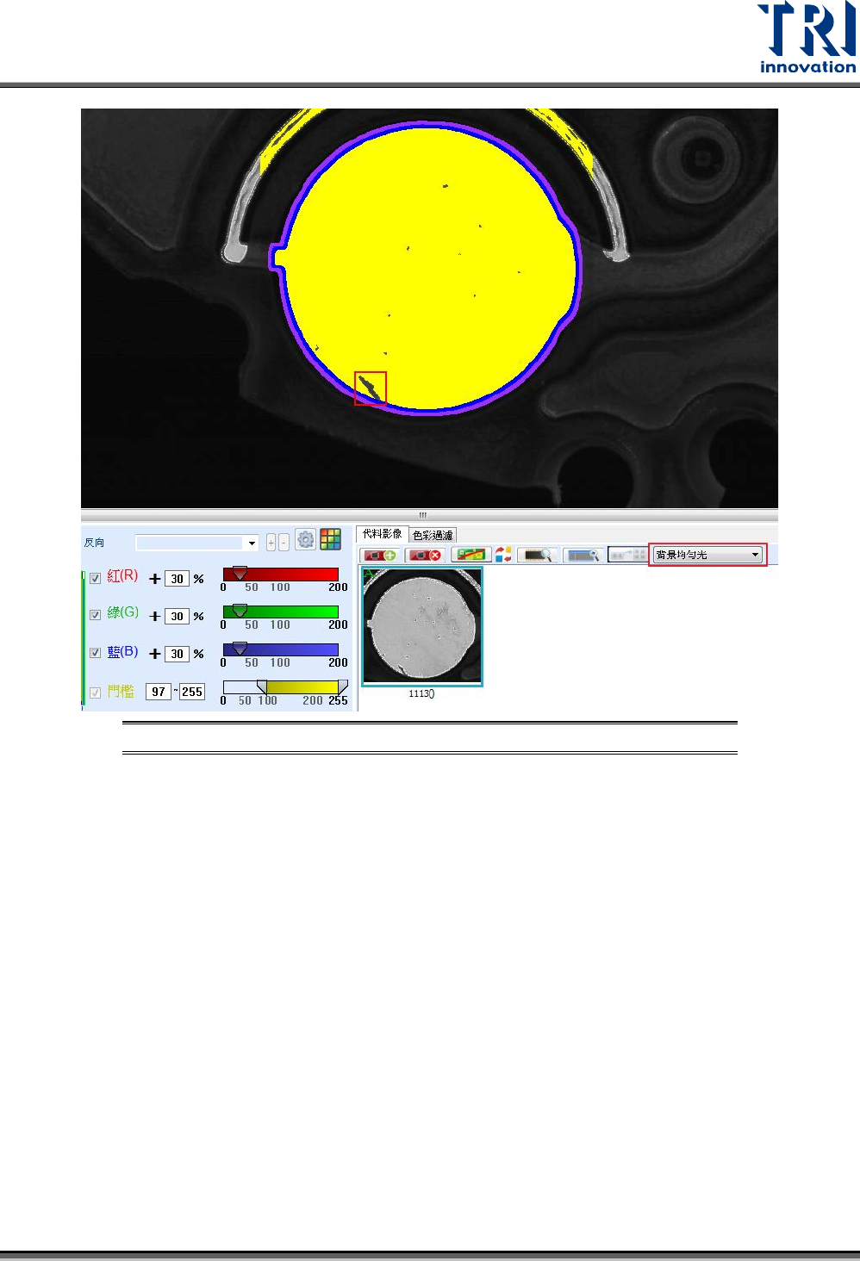Toggle the 綠(G) channel checkbox
Viewport: 860px width, 1261px height.
[96, 615]
